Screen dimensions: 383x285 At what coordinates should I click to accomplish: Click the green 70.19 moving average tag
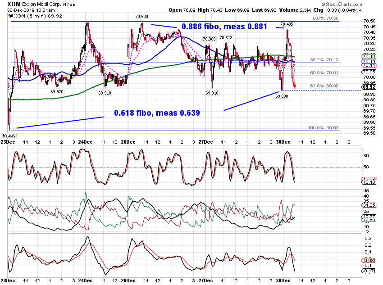click(x=369, y=57)
